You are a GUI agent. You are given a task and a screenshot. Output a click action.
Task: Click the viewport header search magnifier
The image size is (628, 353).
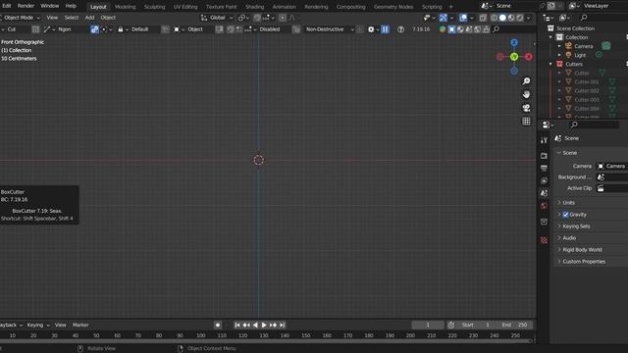coord(497,29)
